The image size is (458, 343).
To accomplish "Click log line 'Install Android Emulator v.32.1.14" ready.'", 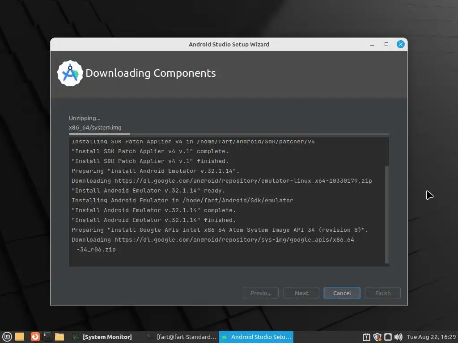I will [148, 190].
